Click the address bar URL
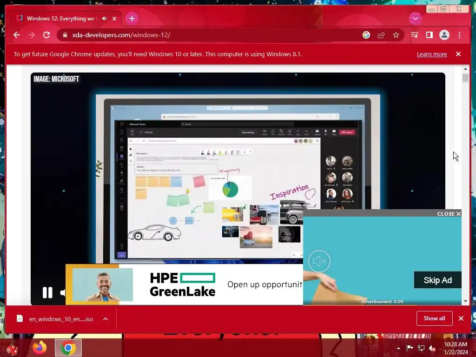The height and width of the screenshot is (357, 476). (121, 35)
